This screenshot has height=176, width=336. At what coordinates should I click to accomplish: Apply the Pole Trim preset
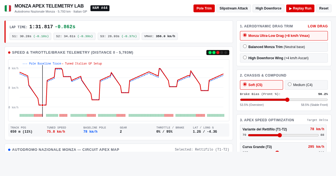click(204, 8)
